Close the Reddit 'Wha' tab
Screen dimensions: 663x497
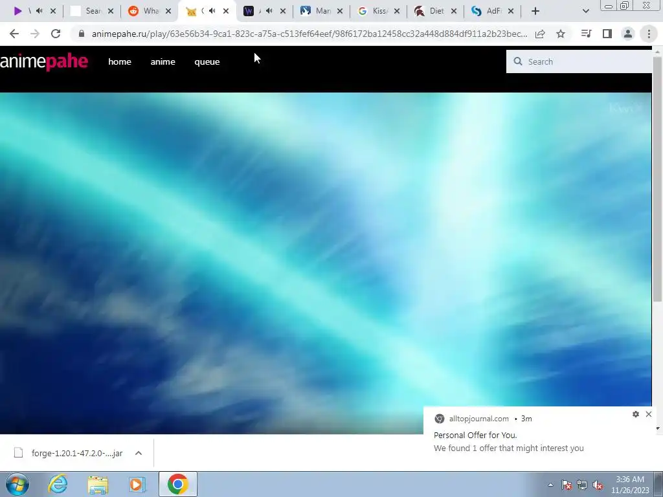click(x=168, y=11)
